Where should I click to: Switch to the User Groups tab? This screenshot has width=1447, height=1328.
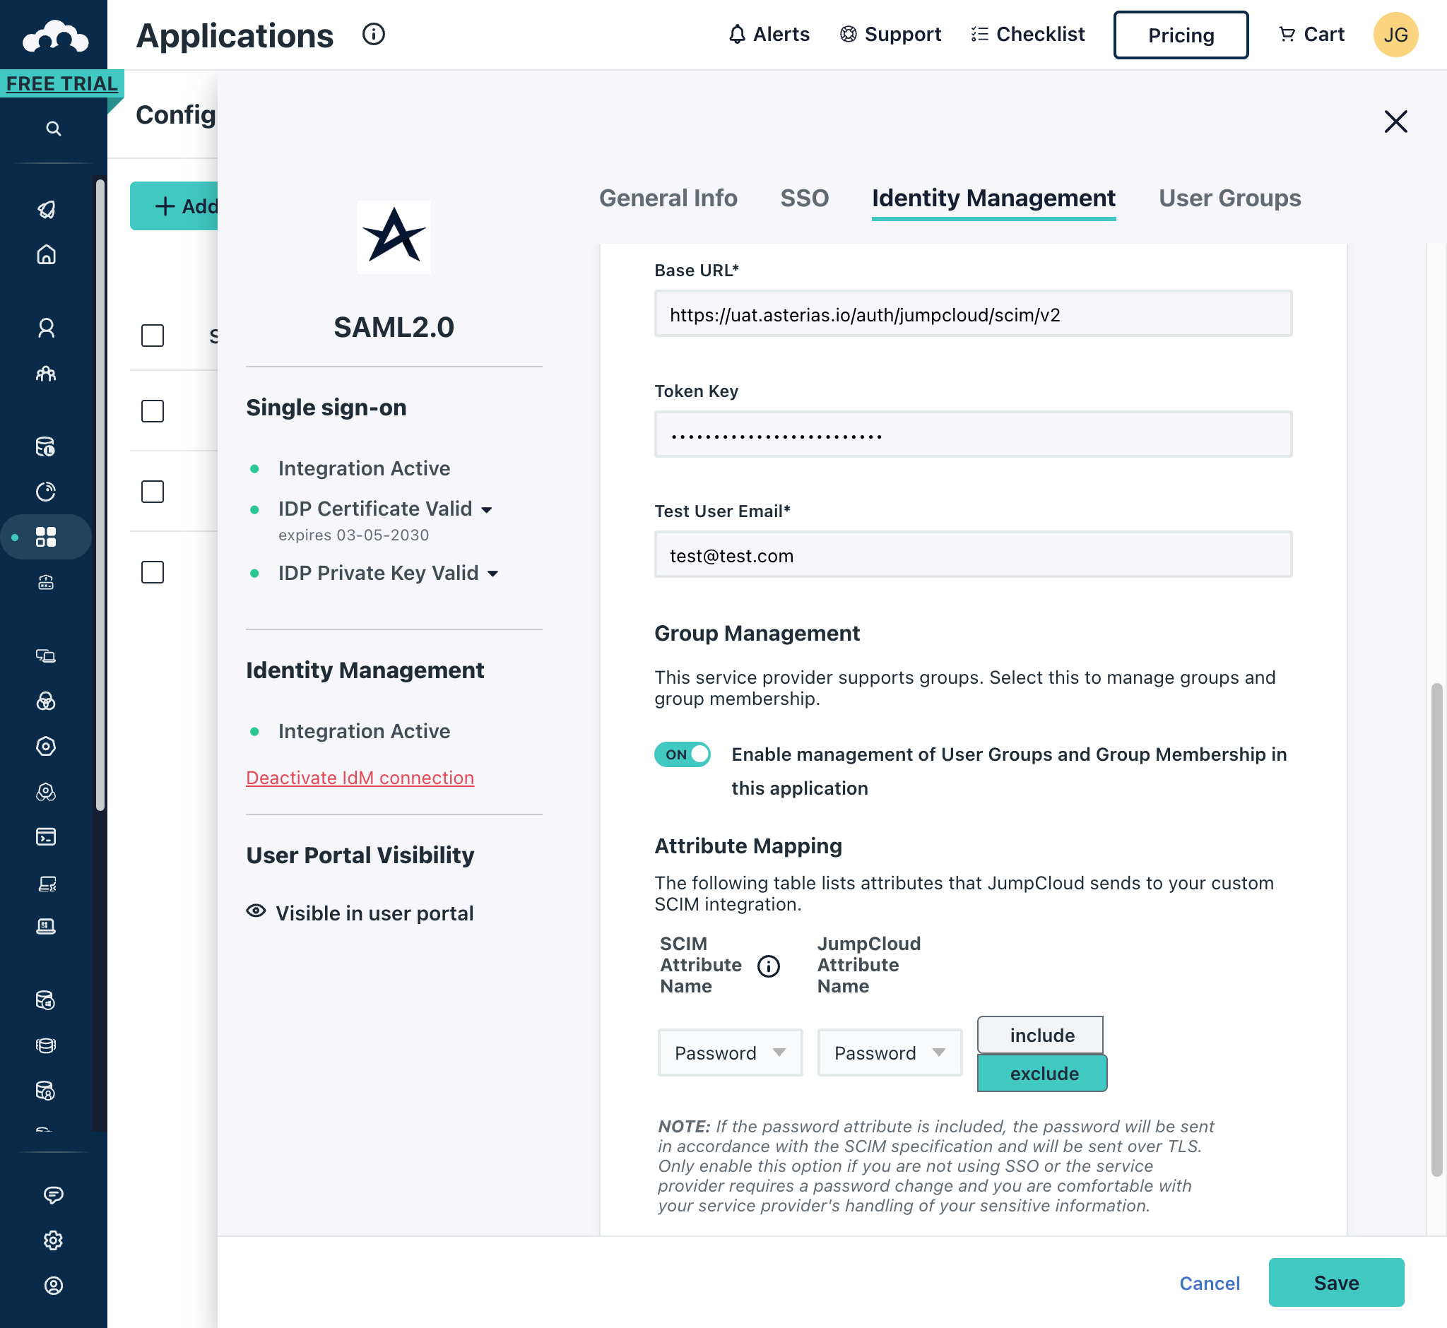coord(1229,198)
